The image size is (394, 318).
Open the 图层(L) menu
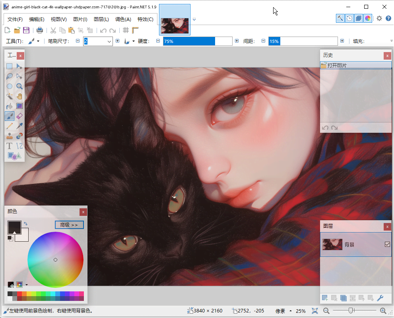pyautogui.click(x=101, y=19)
